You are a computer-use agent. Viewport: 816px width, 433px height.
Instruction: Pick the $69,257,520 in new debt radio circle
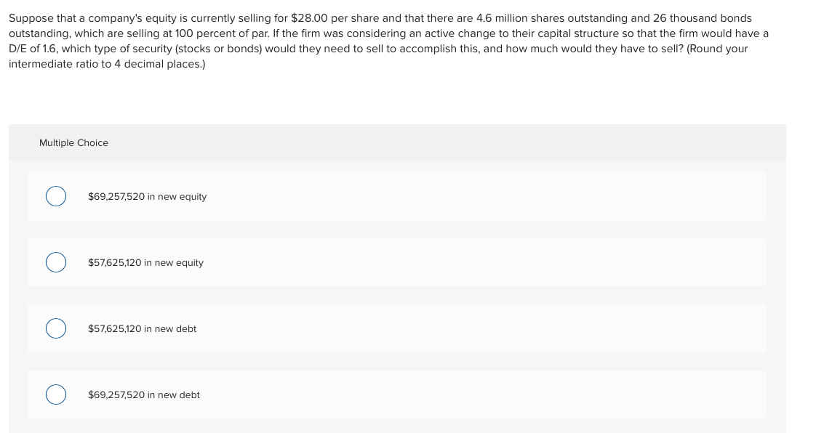click(x=56, y=394)
